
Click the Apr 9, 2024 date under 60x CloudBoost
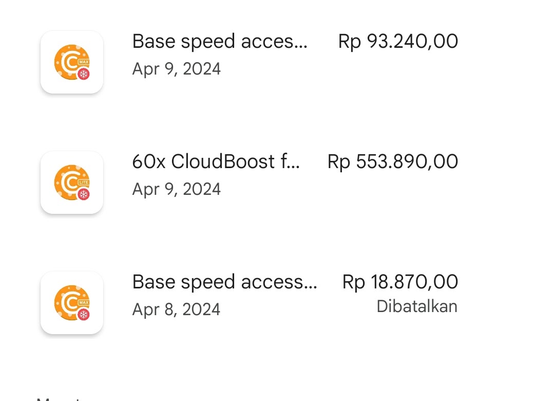coord(176,189)
